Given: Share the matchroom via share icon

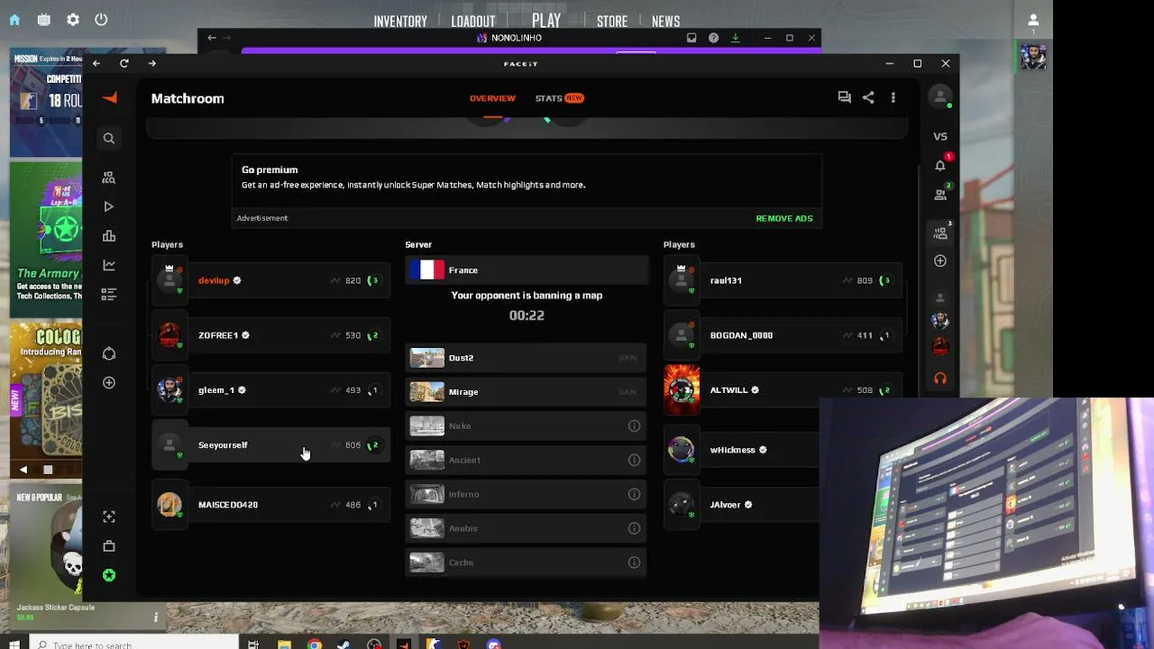Looking at the screenshot, I should tap(868, 97).
